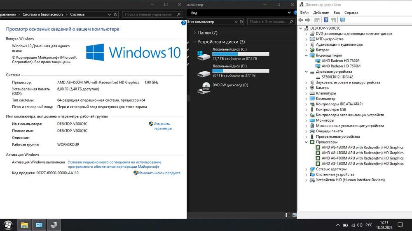Open Device Manager's Вид menu
Viewport: 412px width, 231px height.
(336, 13)
